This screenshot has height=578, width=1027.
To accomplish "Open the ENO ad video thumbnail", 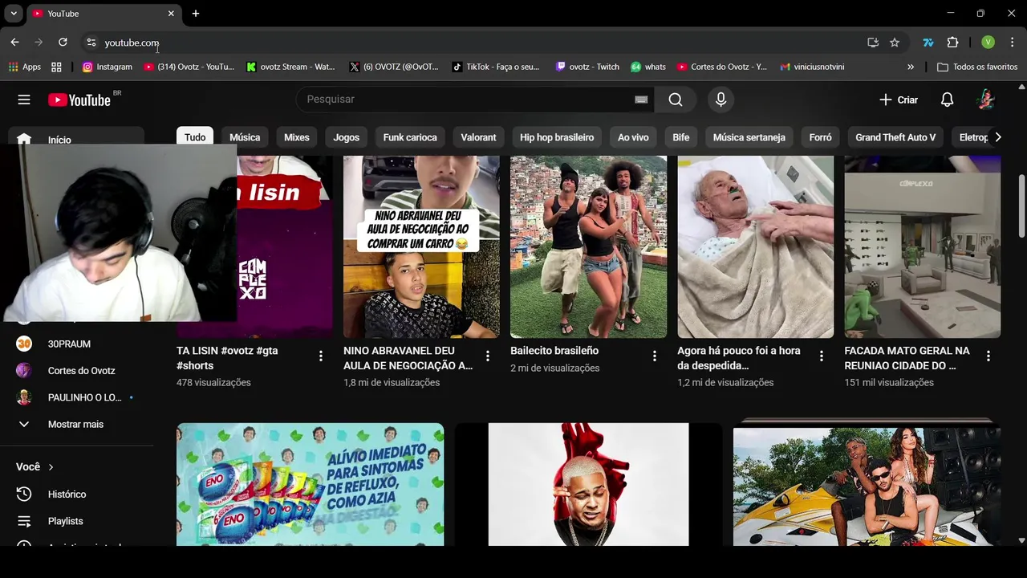I will (x=310, y=484).
